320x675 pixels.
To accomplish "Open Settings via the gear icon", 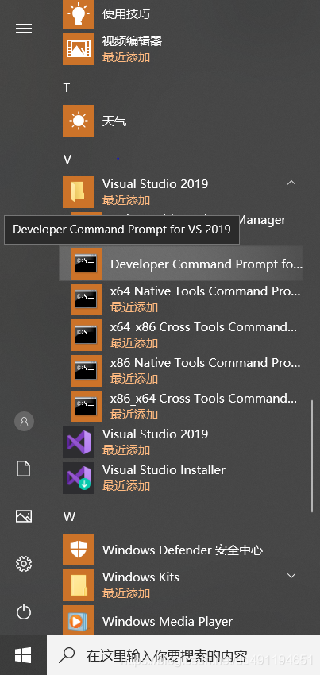I will click(24, 564).
